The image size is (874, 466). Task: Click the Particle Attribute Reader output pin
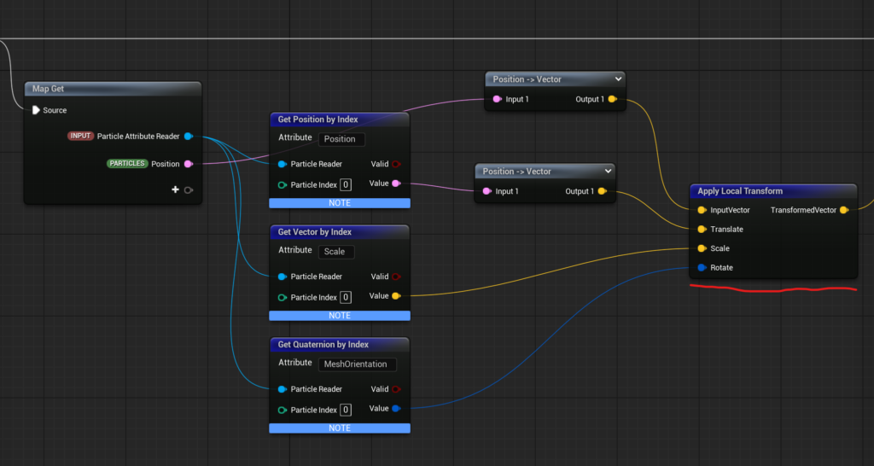point(189,137)
